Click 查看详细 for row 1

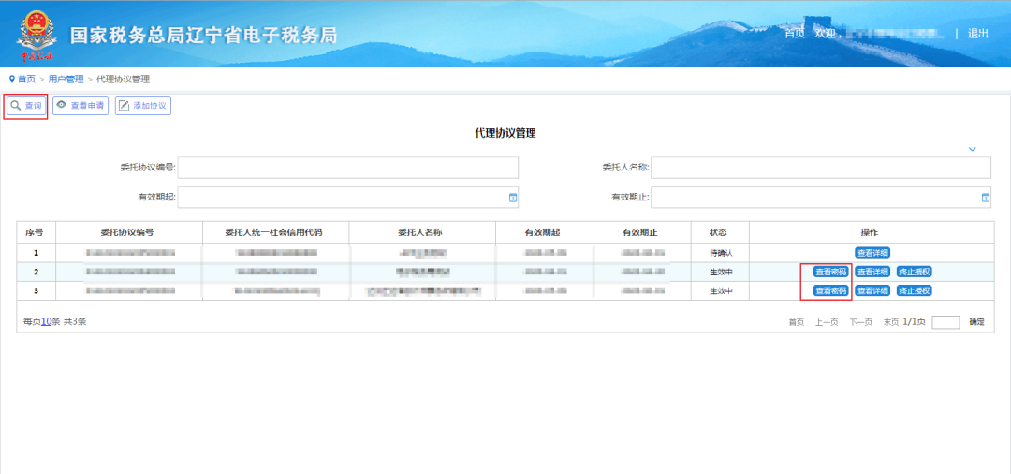[872, 253]
